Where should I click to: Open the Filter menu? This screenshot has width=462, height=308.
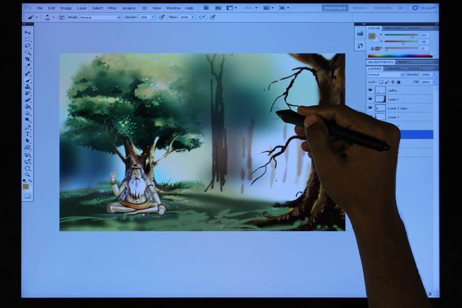pyautogui.click(x=112, y=8)
